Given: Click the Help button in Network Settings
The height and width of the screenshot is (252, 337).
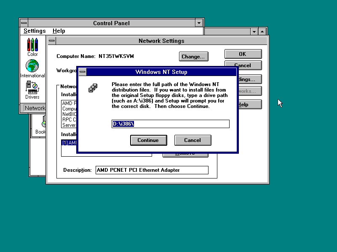Looking at the screenshot, I should [250, 105].
